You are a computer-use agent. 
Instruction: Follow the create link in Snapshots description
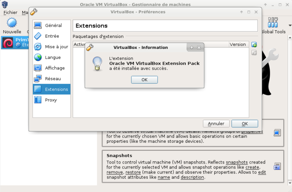[x=252, y=167]
